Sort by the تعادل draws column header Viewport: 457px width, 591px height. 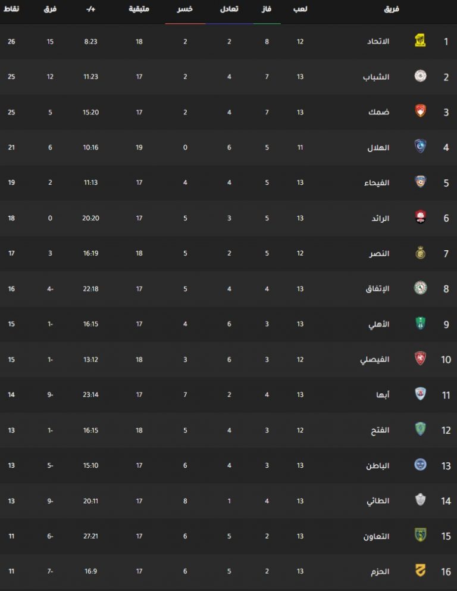(x=229, y=9)
